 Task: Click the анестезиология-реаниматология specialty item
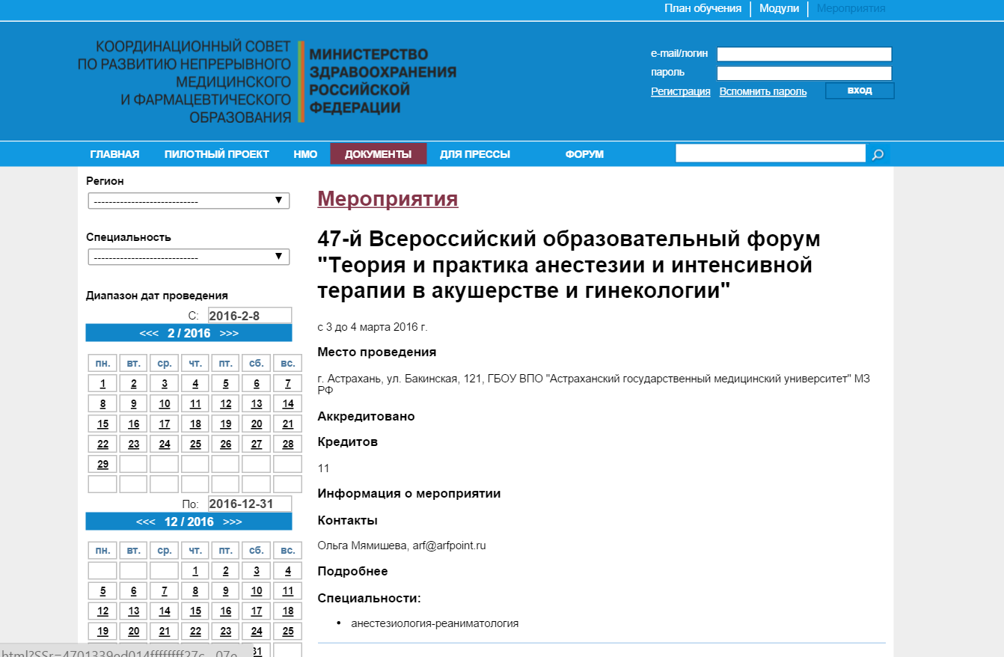[435, 623]
